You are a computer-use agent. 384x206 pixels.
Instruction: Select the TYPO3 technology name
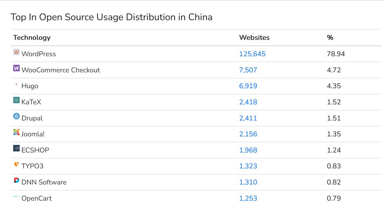click(x=32, y=166)
